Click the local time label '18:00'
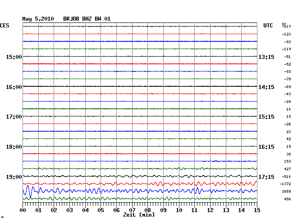This screenshot has width=293, height=222. tap(14, 147)
